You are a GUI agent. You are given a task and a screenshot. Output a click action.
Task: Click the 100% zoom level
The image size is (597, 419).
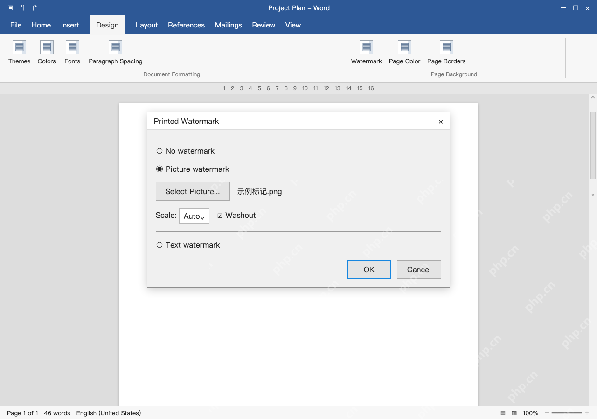tap(531, 413)
